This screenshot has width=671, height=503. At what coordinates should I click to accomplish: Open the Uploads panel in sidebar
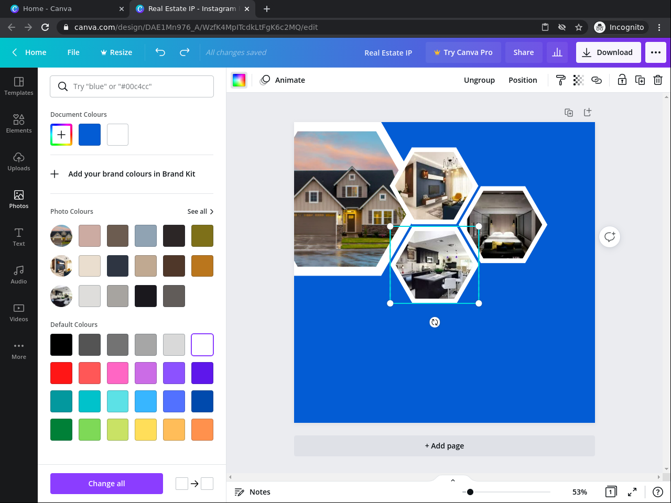(19, 161)
